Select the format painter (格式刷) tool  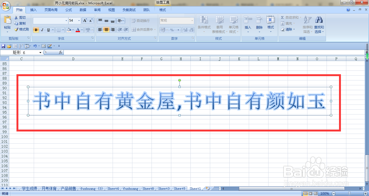(x=22, y=30)
